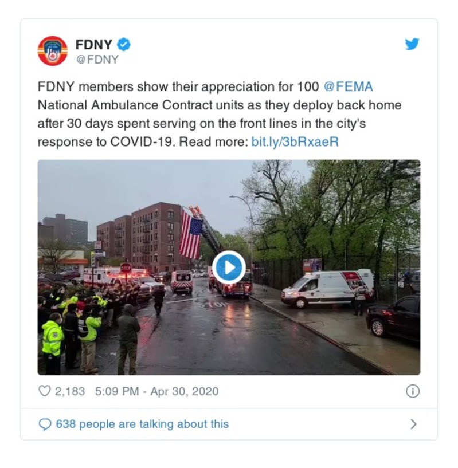Like the tweet with the heart icon
Image resolution: width=458 pixels, height=468 pixels.
(x=45, y=391)
